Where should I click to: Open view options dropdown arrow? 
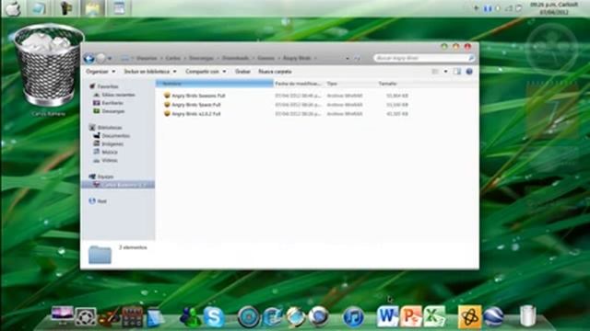coord(445,72)
